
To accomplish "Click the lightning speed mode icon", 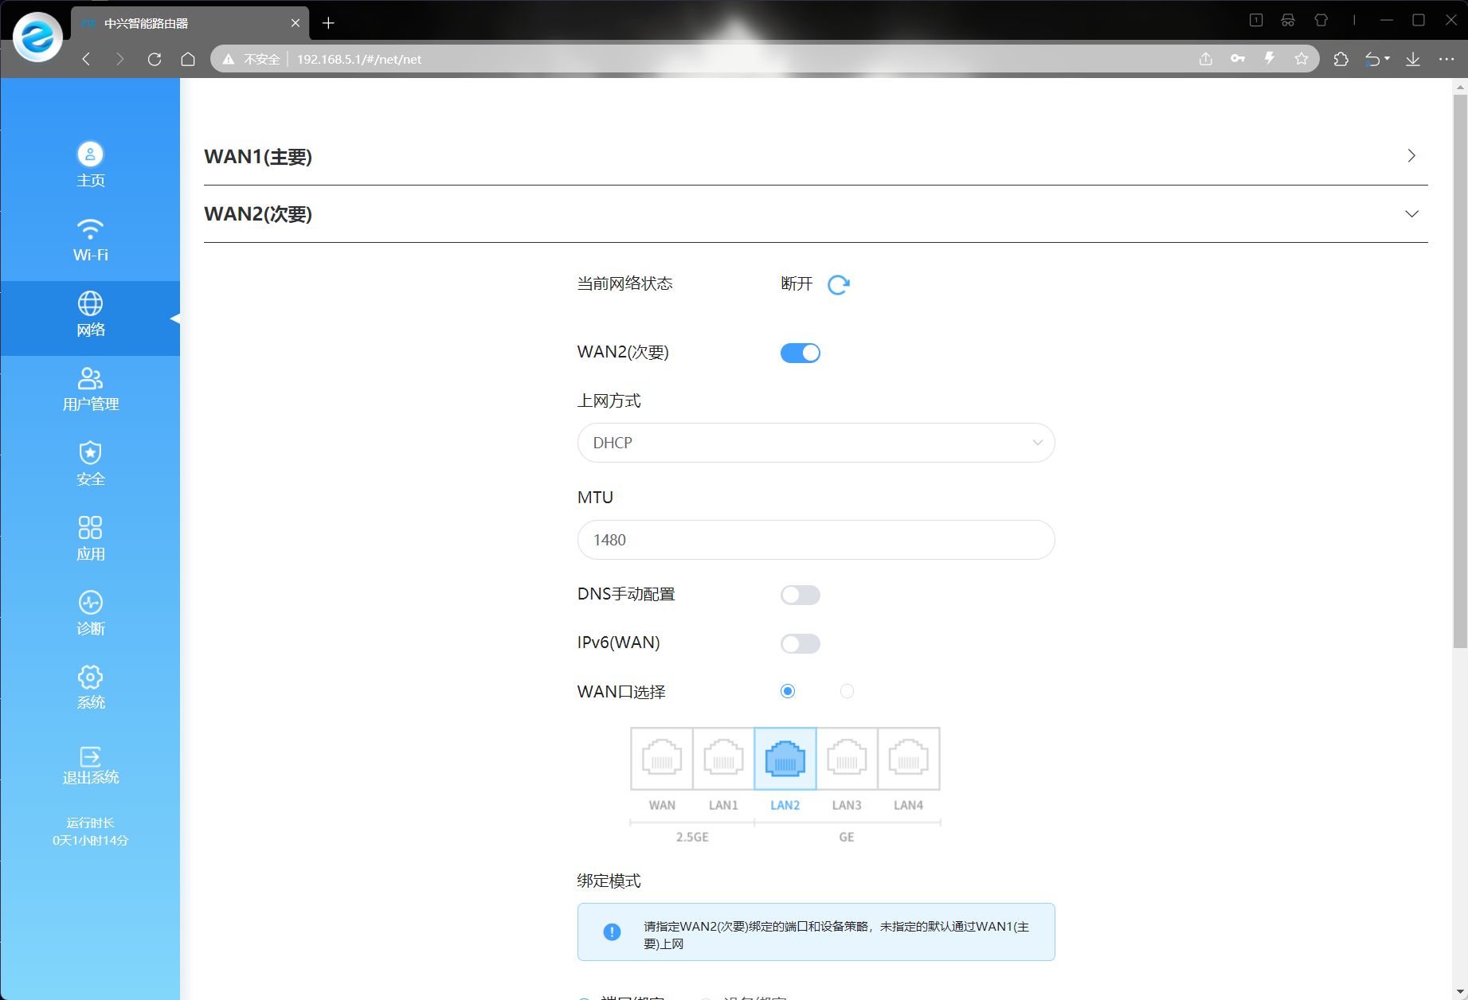I will (x=1270, y=59).
